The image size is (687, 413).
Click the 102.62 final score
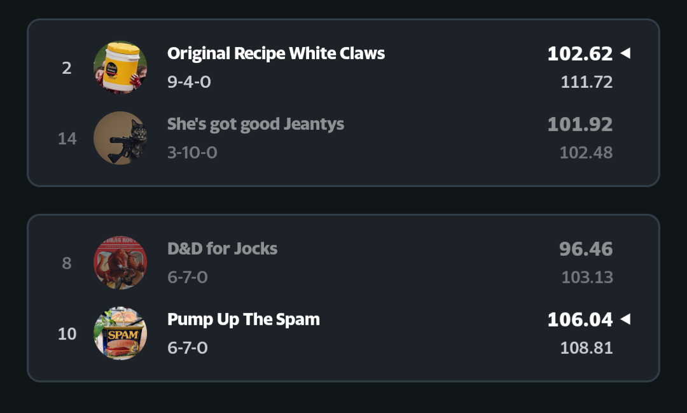tap(579, 54)
